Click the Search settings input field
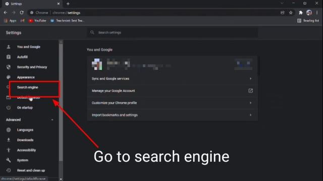Screen dimensions: 323x181 [x=173, y=32]
